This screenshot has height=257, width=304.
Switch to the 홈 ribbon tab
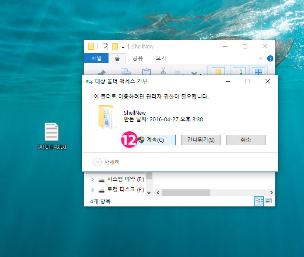pyautogui.click(x=117, y=58)
